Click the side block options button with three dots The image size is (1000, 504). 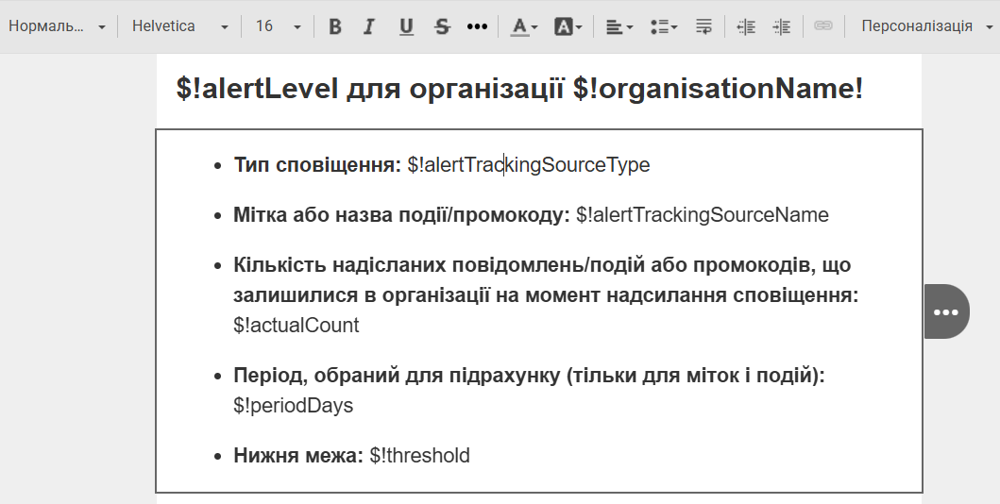tap(946, 311)
